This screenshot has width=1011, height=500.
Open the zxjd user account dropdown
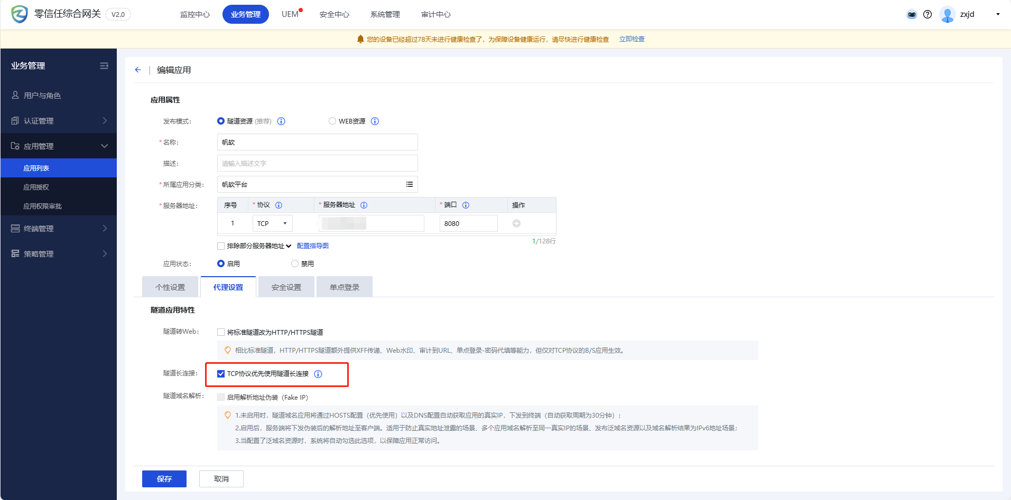[998, 14]
